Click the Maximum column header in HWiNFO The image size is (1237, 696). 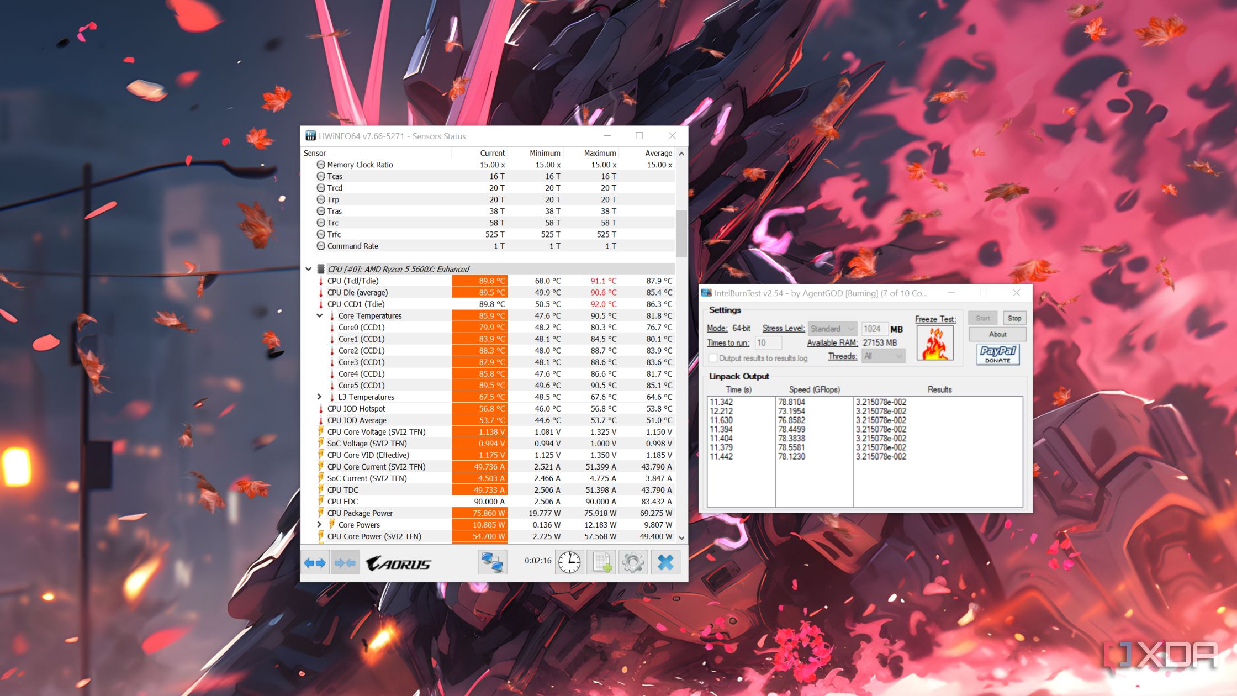[x=600, y=153]
